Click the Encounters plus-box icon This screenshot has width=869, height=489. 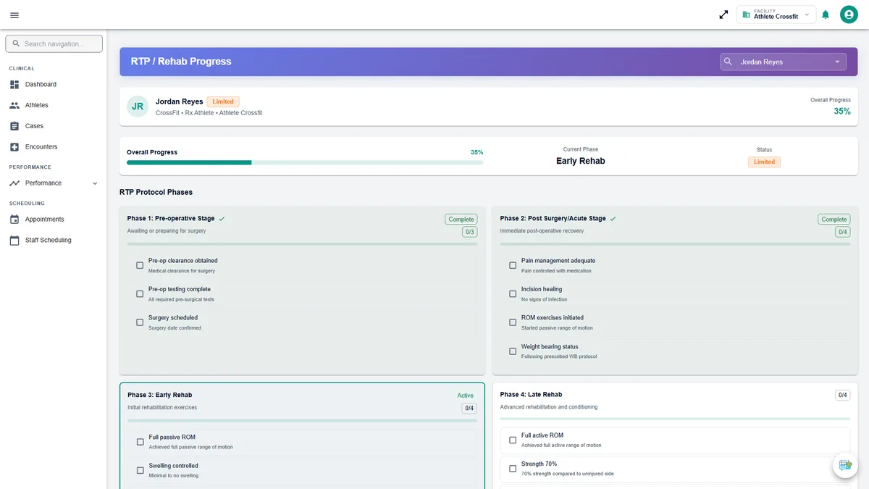14,147
